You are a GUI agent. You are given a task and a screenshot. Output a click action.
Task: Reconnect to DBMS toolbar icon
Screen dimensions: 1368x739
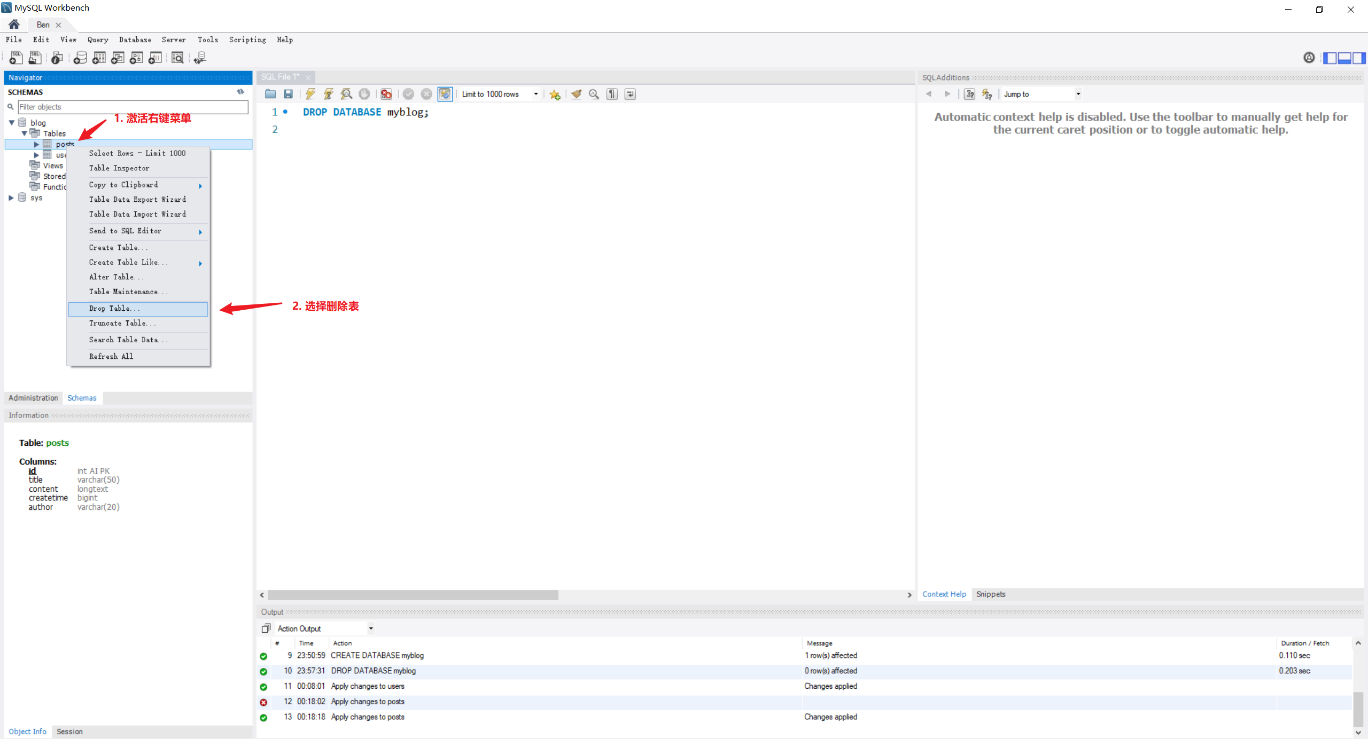click(x=200, y=58)
